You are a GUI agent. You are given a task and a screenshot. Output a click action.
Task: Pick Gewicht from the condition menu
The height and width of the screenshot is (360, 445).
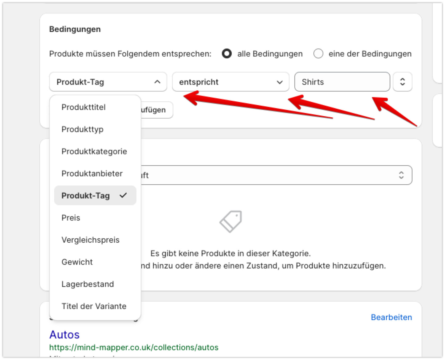tap(77, 262)
